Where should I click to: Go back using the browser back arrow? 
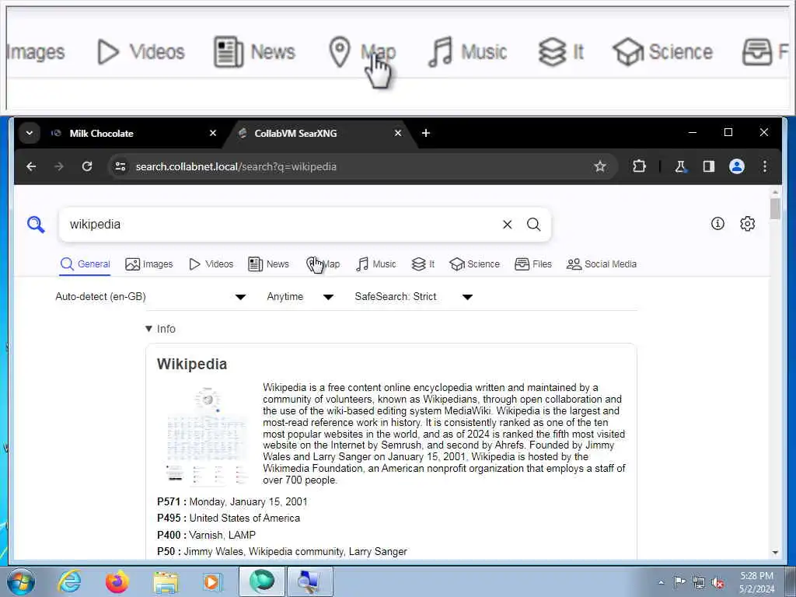pyautogui.click(x=31, y=166)
